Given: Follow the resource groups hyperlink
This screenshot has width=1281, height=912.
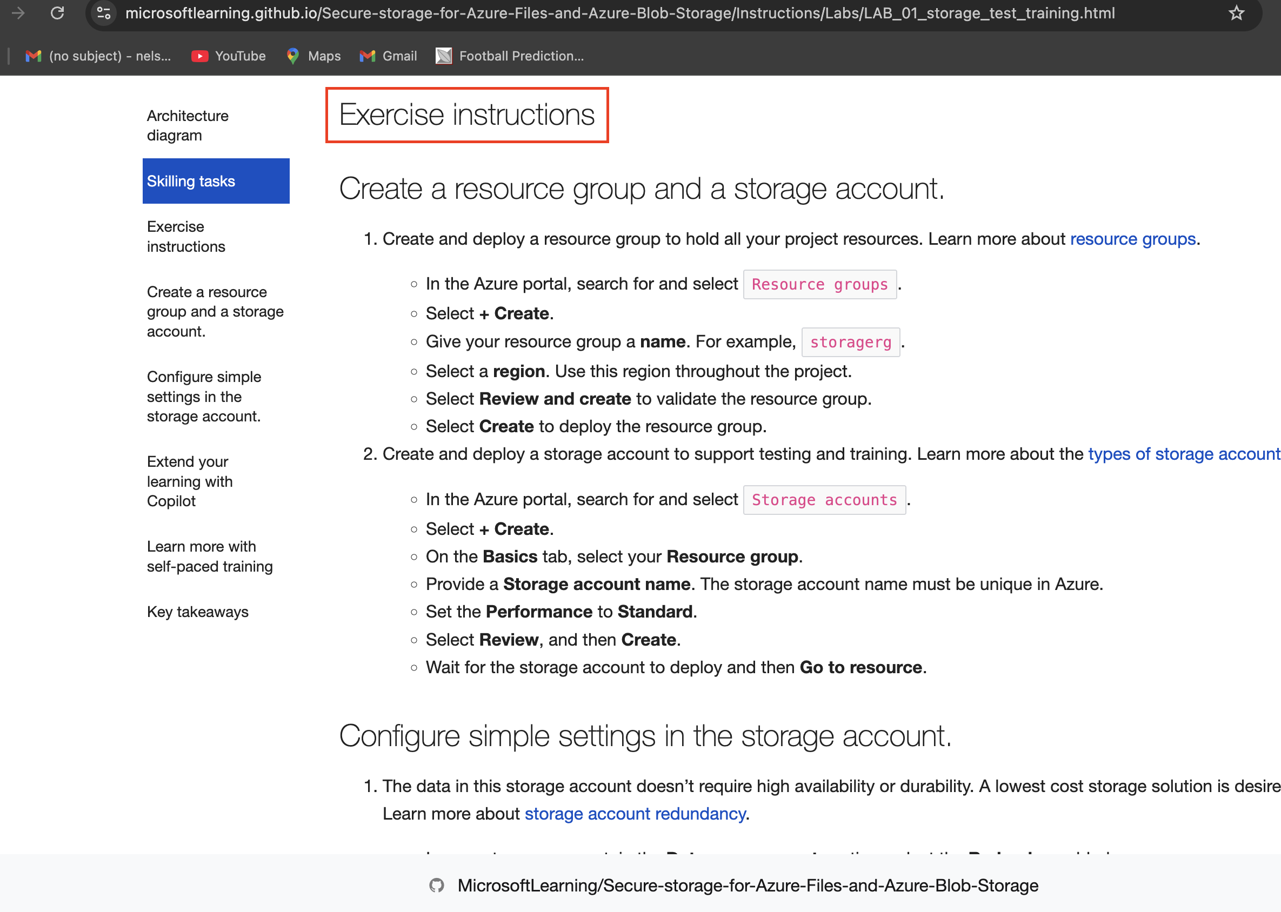Looking at the screenshot, I should coord(1133,239).
